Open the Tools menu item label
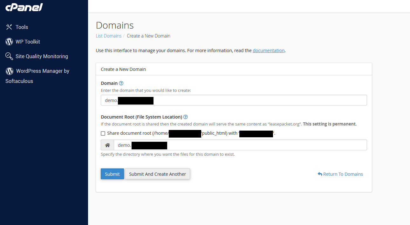Screen dimensions: 410x225 tap(22, 27)
